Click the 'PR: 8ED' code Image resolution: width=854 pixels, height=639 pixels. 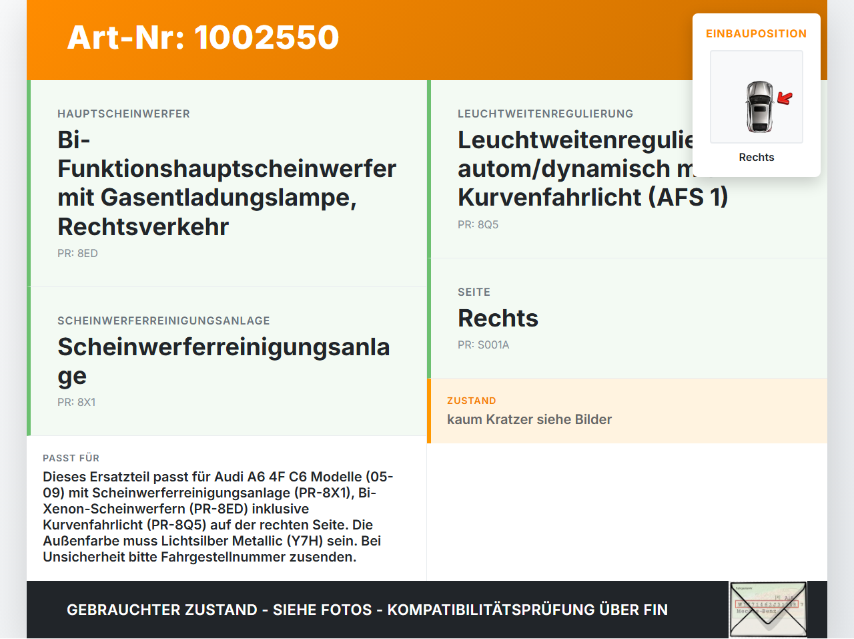click(77, 253)
